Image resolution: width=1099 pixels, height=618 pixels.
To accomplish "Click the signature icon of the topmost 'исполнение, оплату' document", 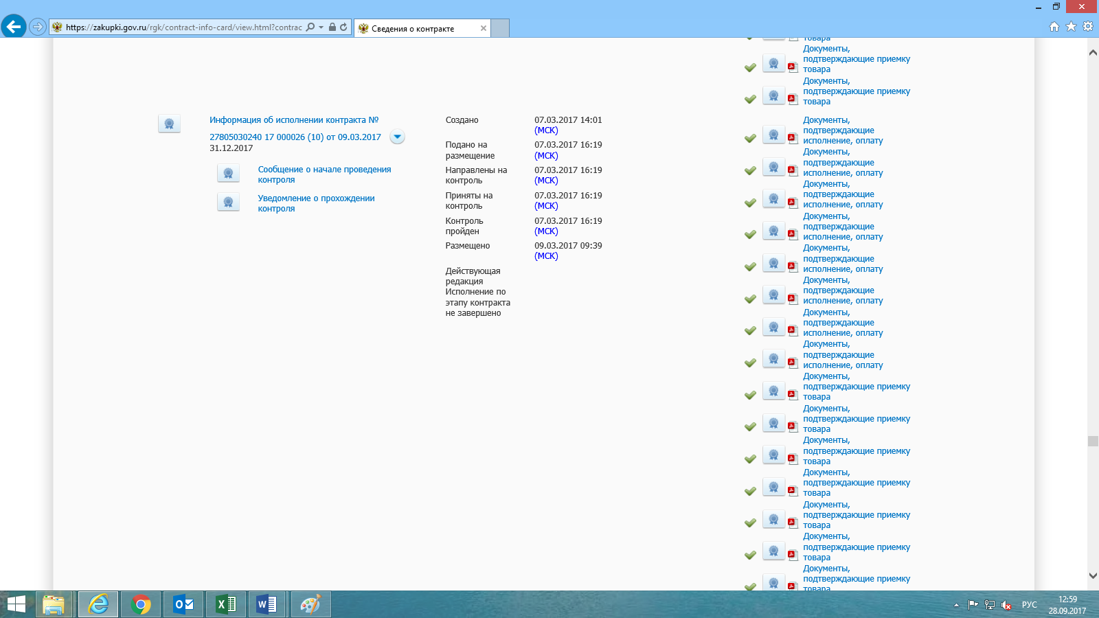I will click(773, 135).
